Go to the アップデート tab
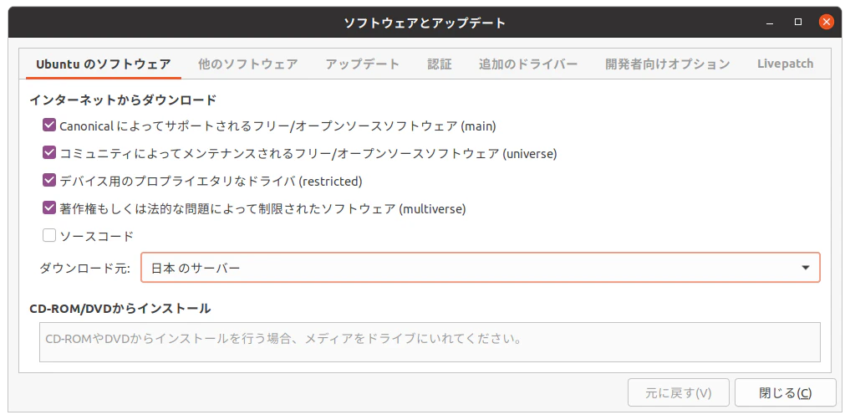Image resolution: width=850 pixels, height=420 pixels. pyautogui.click(x=363, y=64)
